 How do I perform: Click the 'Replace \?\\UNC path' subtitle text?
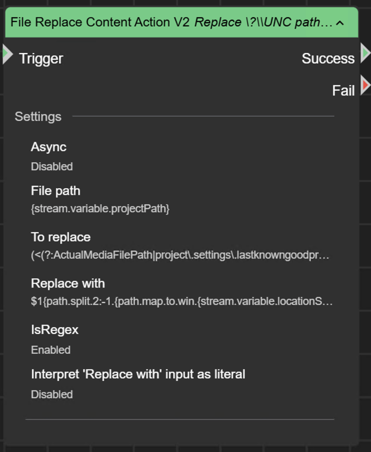pyautogui.click(x=263, y=22)
